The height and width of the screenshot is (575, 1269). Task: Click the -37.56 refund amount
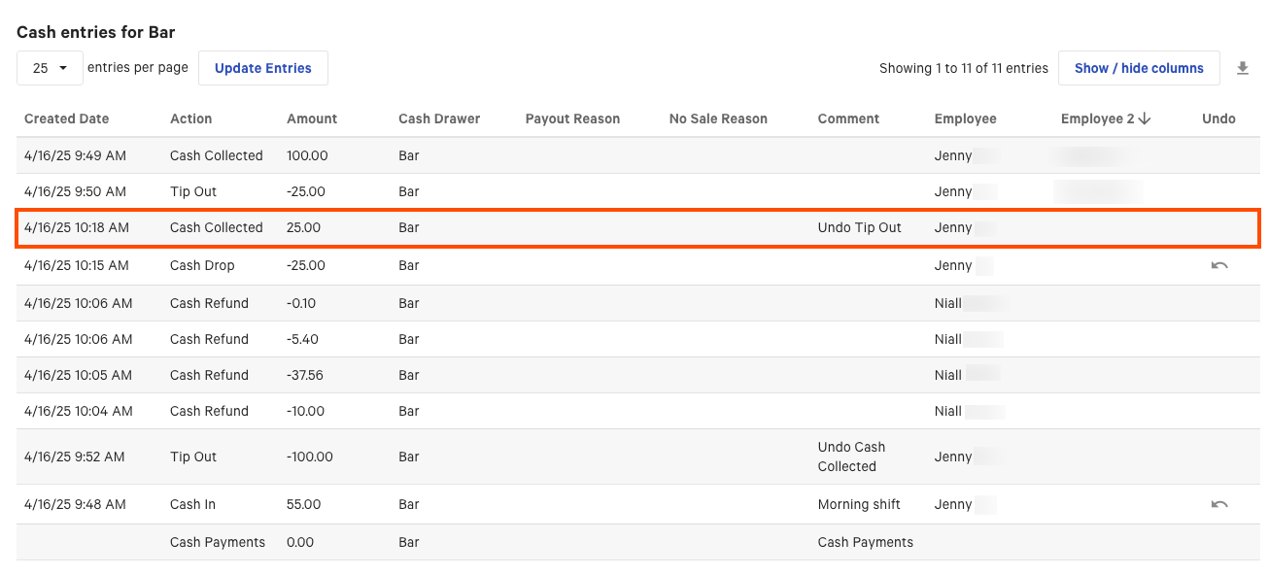(305, 375)
